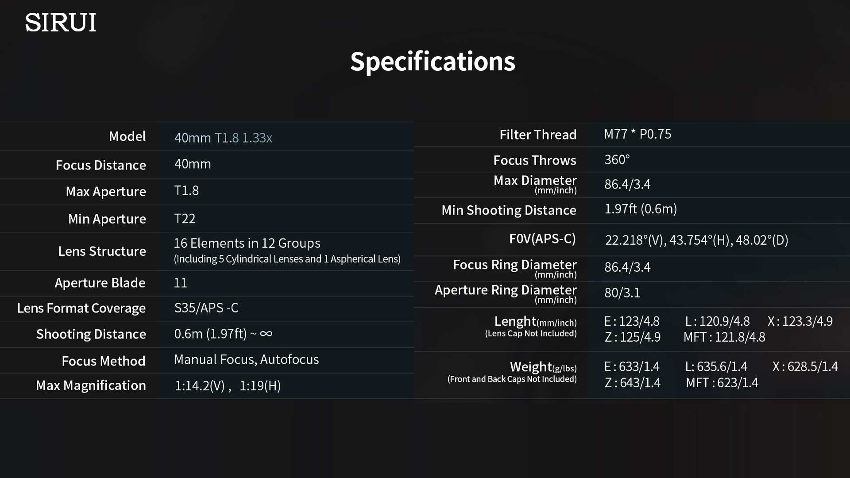Select the Min Aperture T22 value
Screen dimensions: 850x478
[x=185, y=219]
